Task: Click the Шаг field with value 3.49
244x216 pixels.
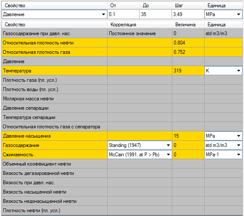Action: 188,14
